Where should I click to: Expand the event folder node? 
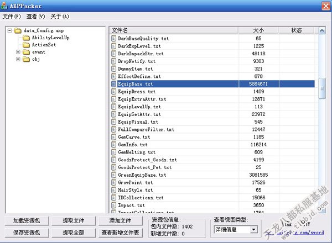(18, 52)
